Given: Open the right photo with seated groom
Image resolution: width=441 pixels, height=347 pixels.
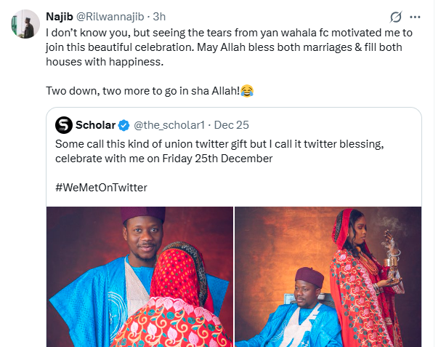Looking at the screenshot, I should tap(328, 276).
